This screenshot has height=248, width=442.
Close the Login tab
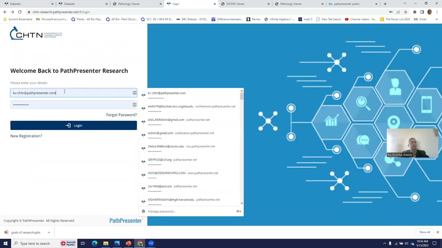[214, 4]
